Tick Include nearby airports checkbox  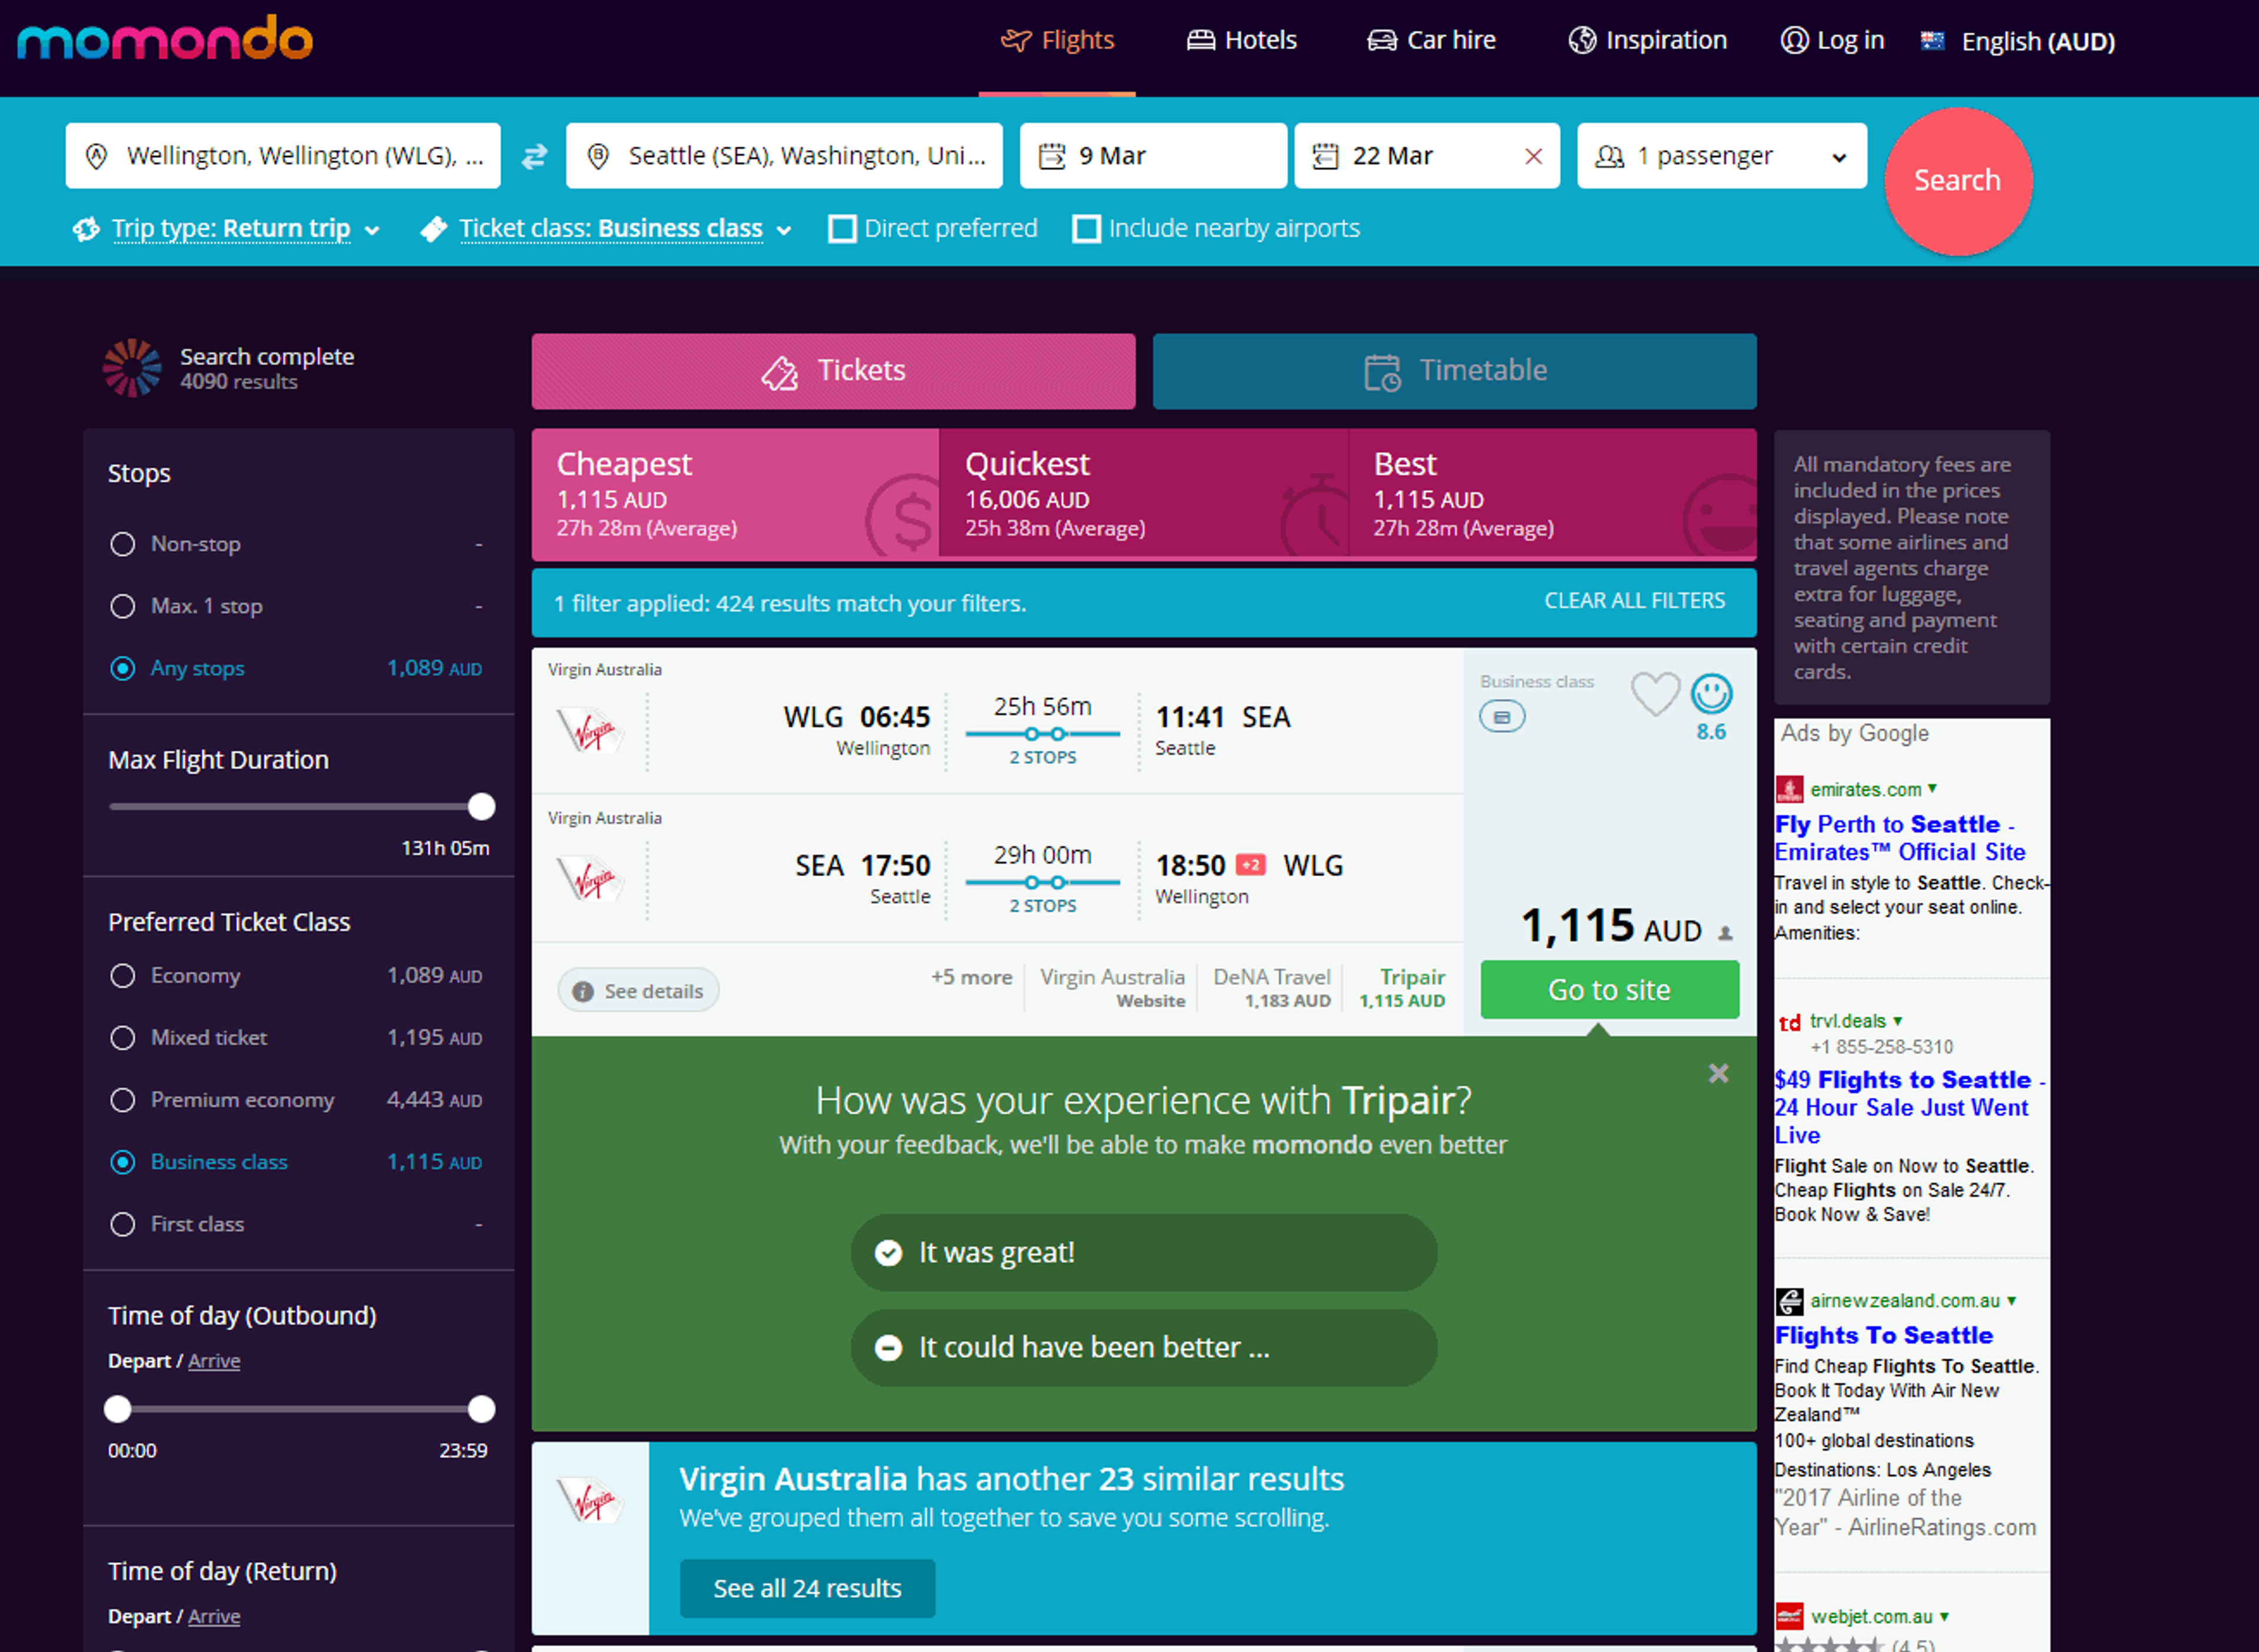[x=1085, y=229]
